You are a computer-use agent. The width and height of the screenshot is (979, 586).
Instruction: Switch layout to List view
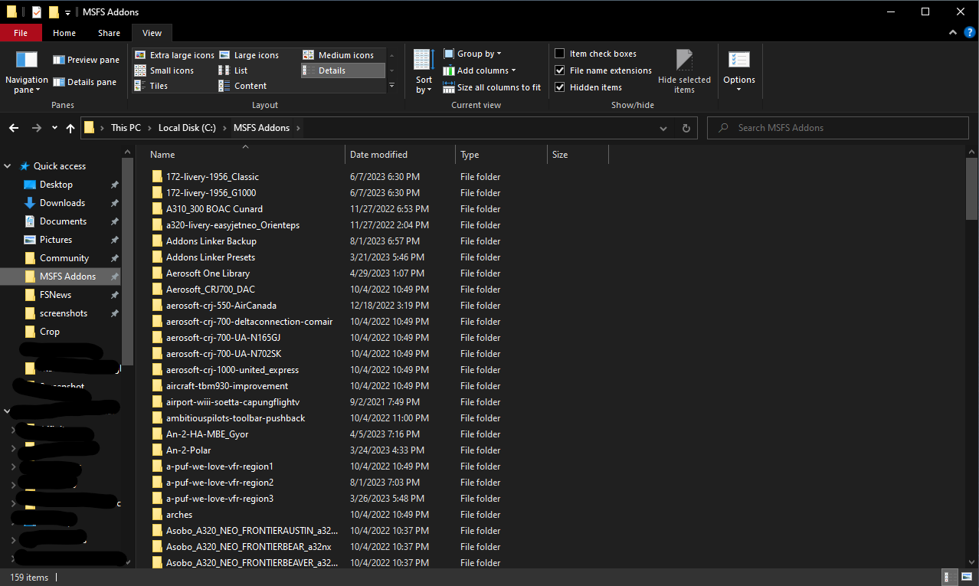(233, 70)
